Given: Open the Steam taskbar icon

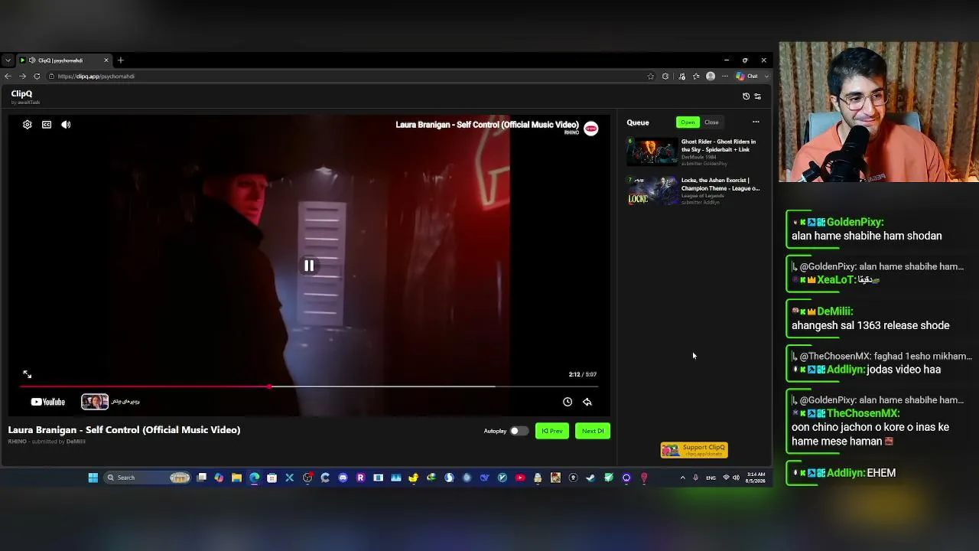Looking at the screenshot, I should [x=590, y=478].
